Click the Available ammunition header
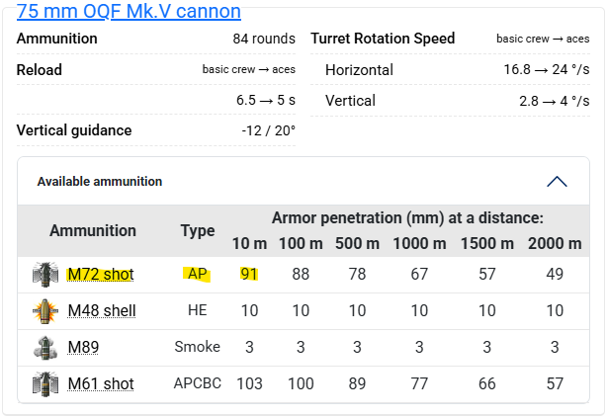Screen dimensions: 607x417 pos(100,182)
